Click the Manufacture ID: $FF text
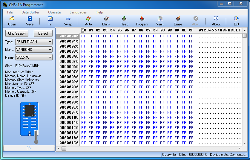The height and width of the screenshot is (160, 250). [x=20, y=84]
